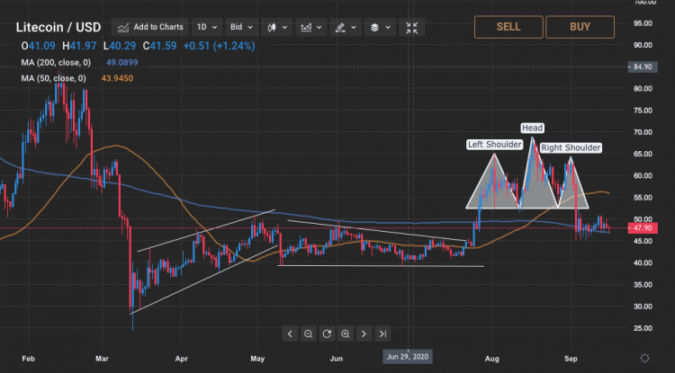The width and height of the screenshot is (675, 373).
Task: Click the Mar label on time axis
Action: (x=102, y=359)
